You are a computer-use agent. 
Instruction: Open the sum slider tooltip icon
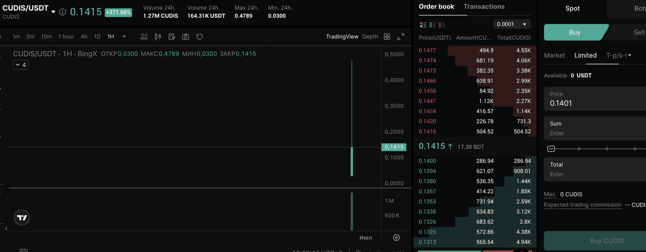tap(551, 149)
